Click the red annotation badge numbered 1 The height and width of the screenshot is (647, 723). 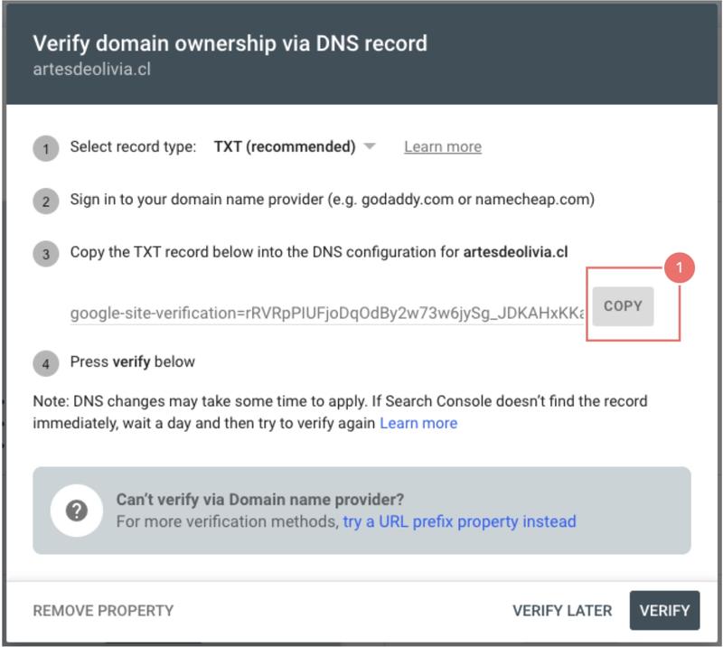pos(680,268)
